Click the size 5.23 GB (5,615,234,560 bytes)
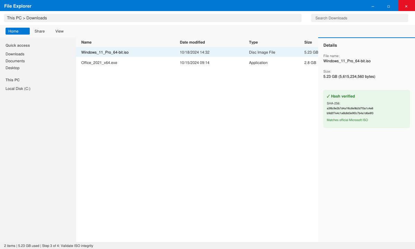The image size is (415, 249). [349, 76]
